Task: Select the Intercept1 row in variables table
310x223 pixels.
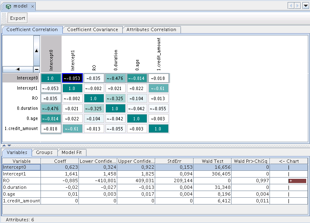Action: point(155,174)
